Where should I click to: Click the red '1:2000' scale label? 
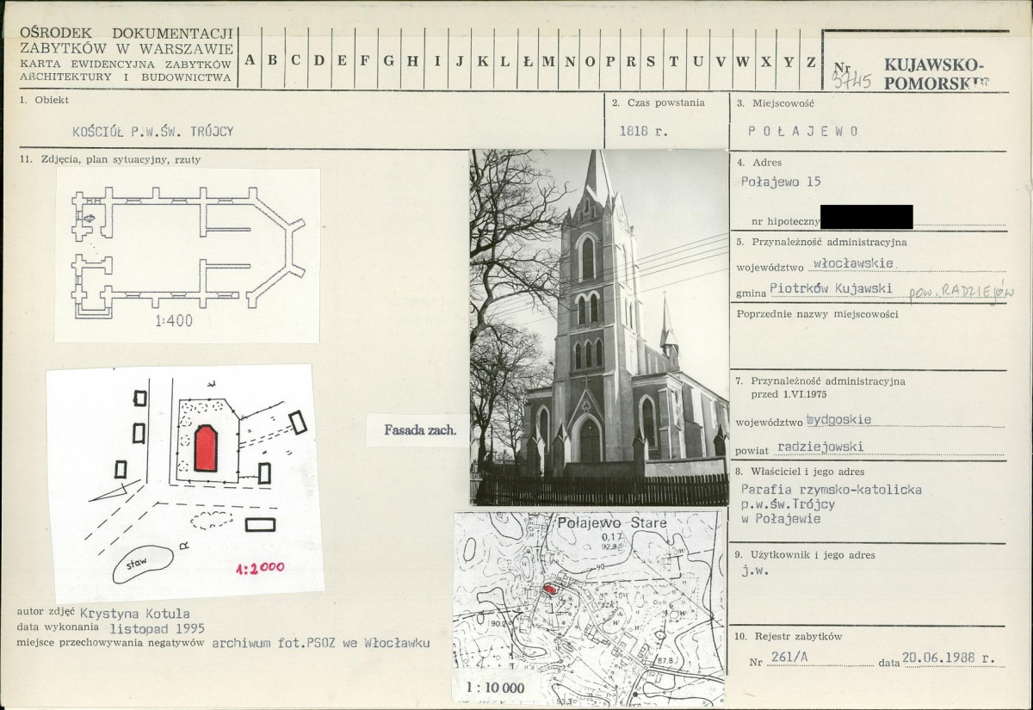point(260,568)
